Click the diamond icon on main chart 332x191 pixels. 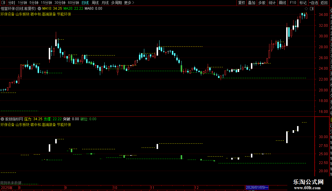[x=306, y=9]
